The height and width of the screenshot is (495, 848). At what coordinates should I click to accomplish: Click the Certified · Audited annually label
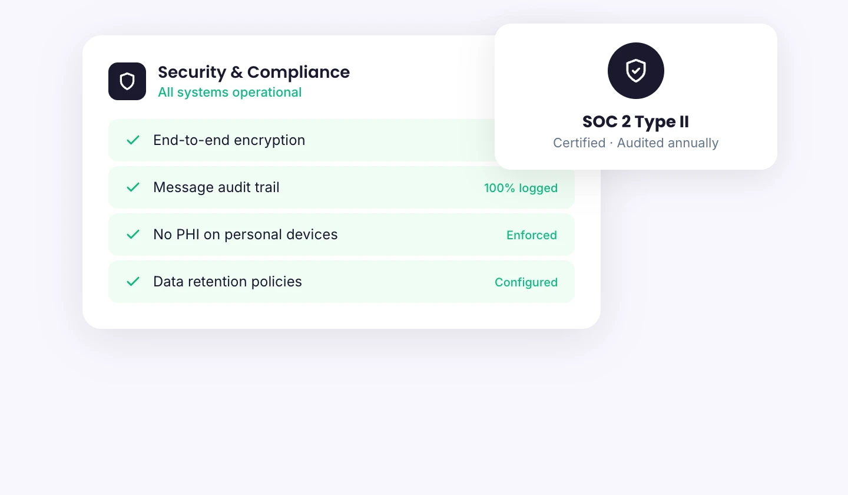click(636, 143)
